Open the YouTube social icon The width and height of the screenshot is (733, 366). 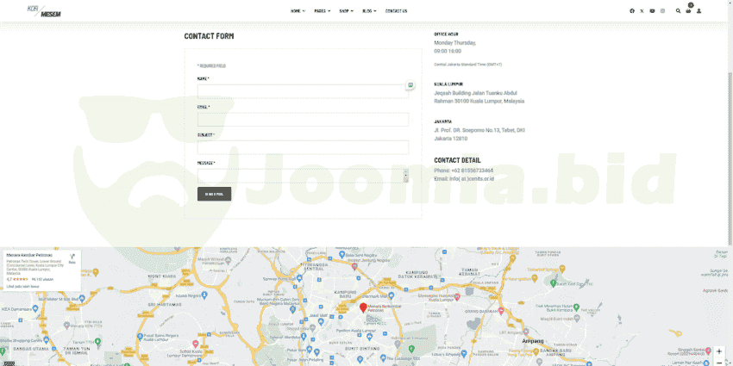(652, 11)
